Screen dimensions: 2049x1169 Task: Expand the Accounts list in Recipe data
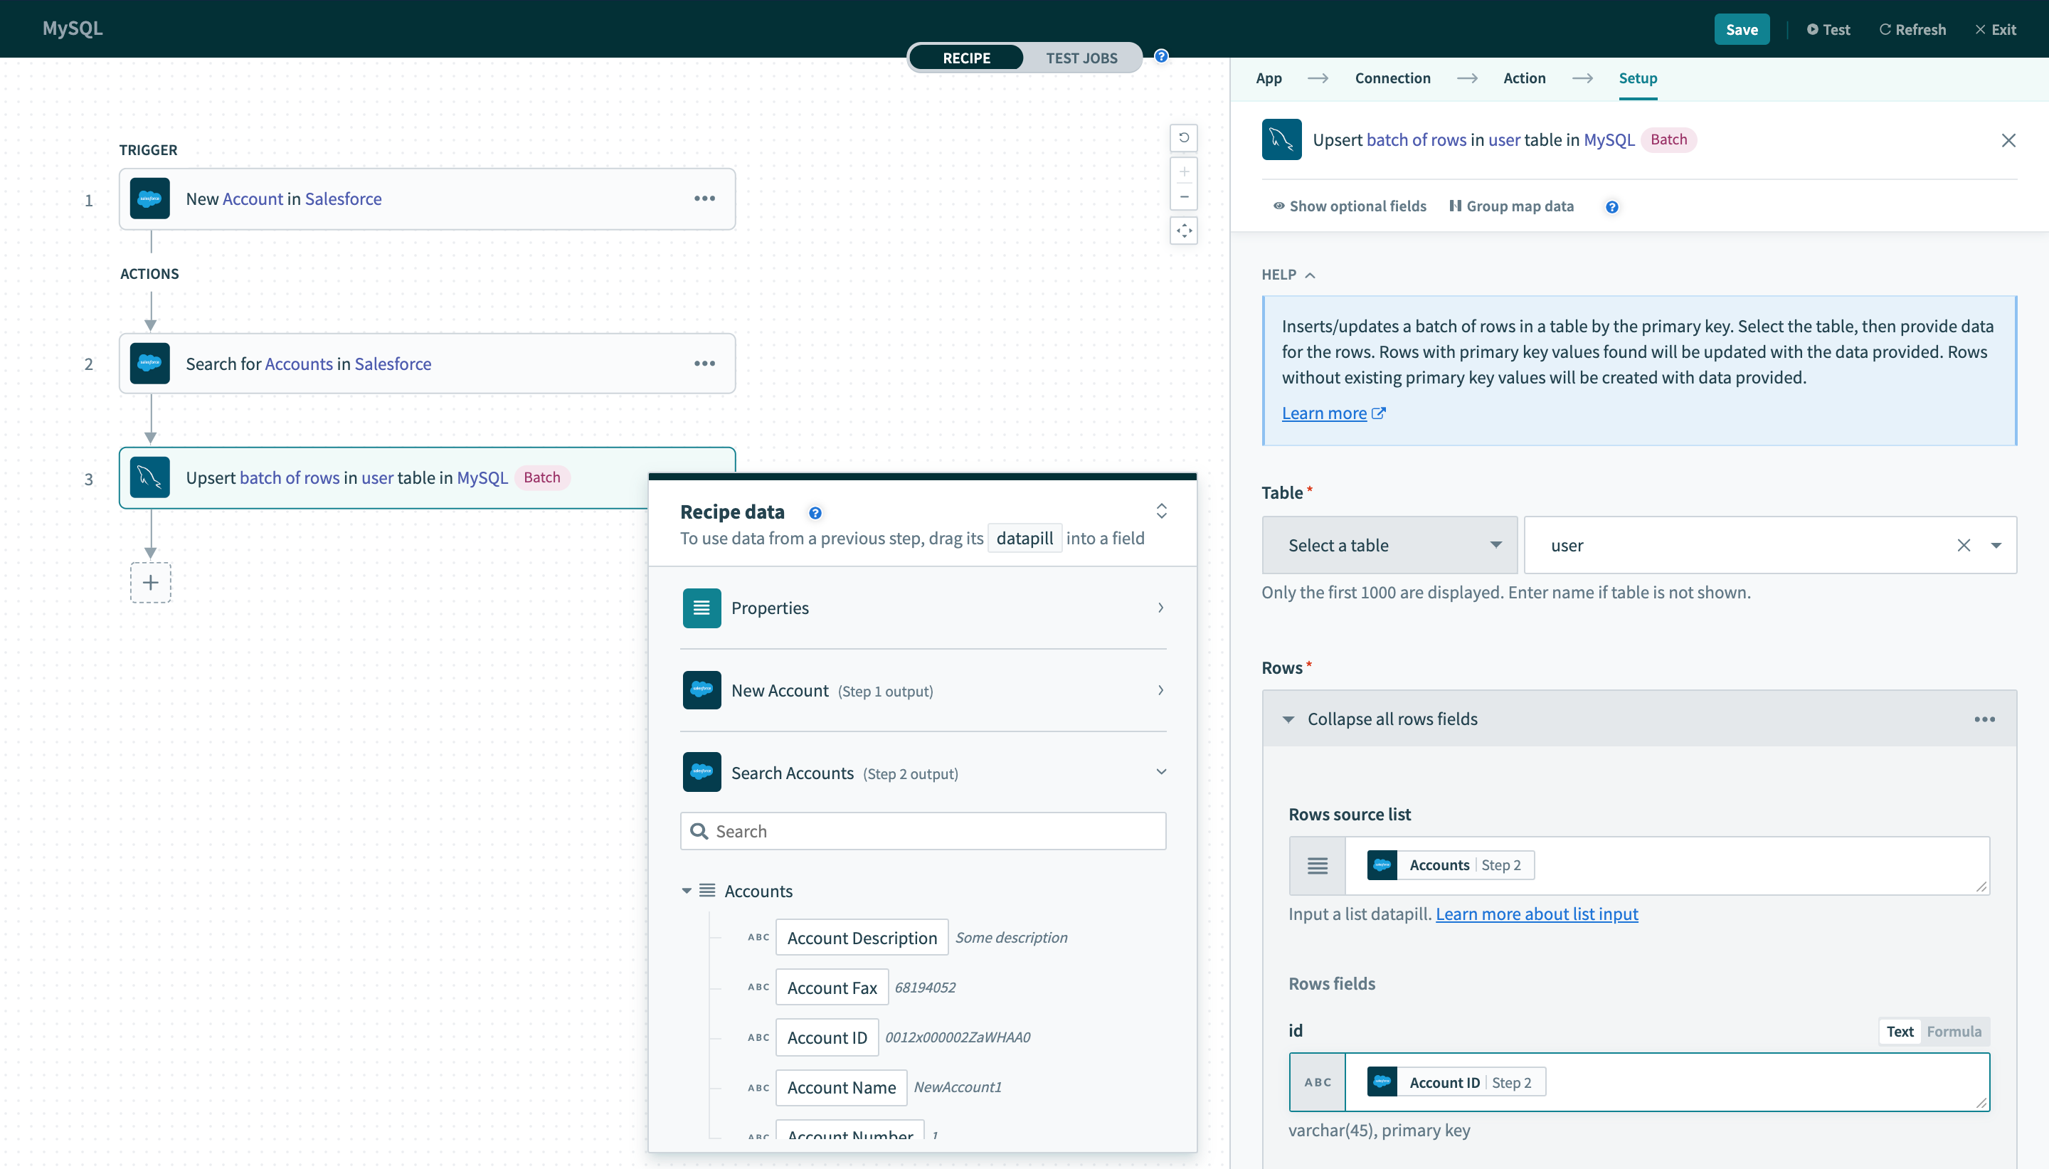point(685,889)
